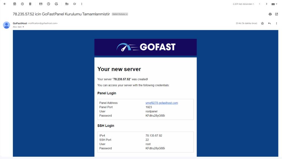
Task: Print the email conversation
Action: (270, 14)
